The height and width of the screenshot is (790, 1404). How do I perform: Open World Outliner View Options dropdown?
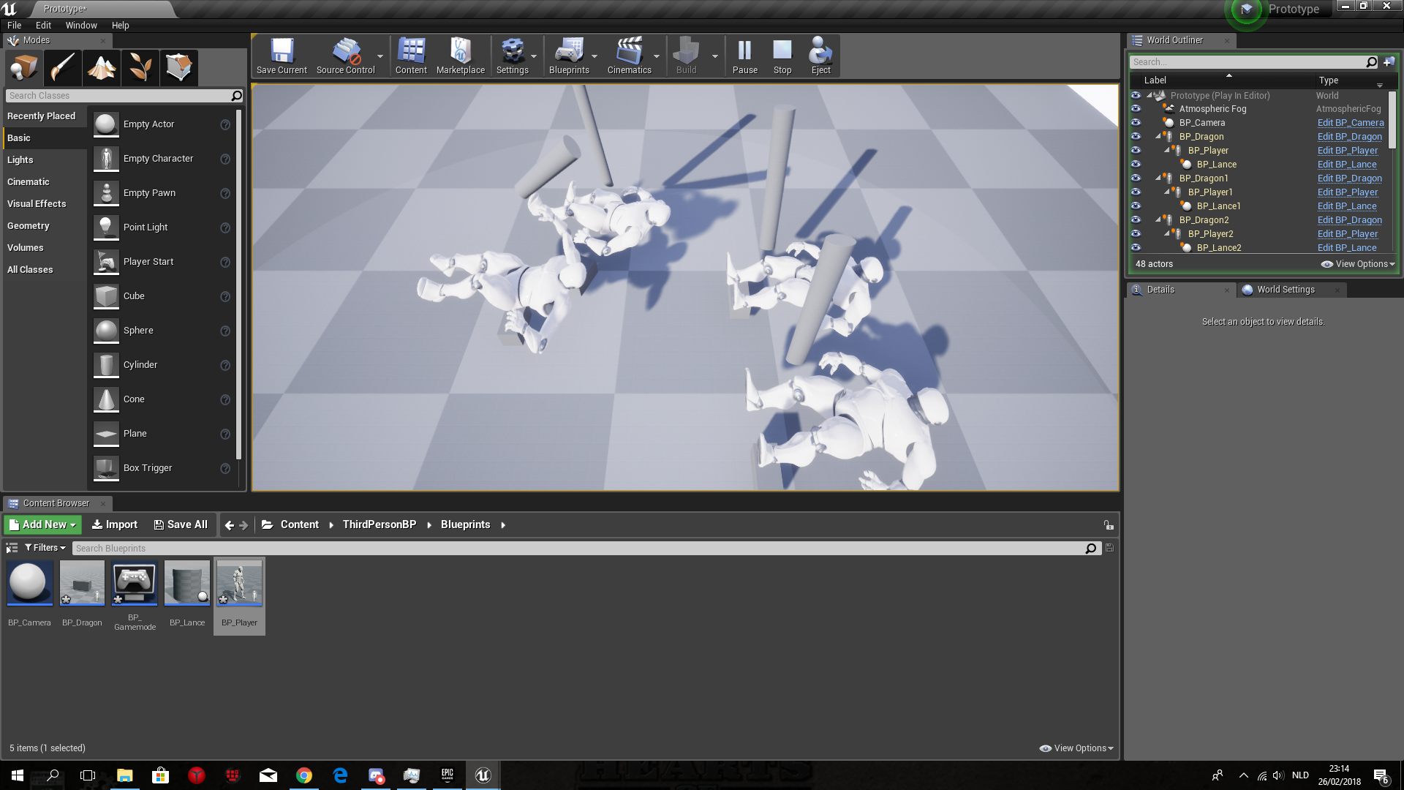click(x=1358, y=265)
